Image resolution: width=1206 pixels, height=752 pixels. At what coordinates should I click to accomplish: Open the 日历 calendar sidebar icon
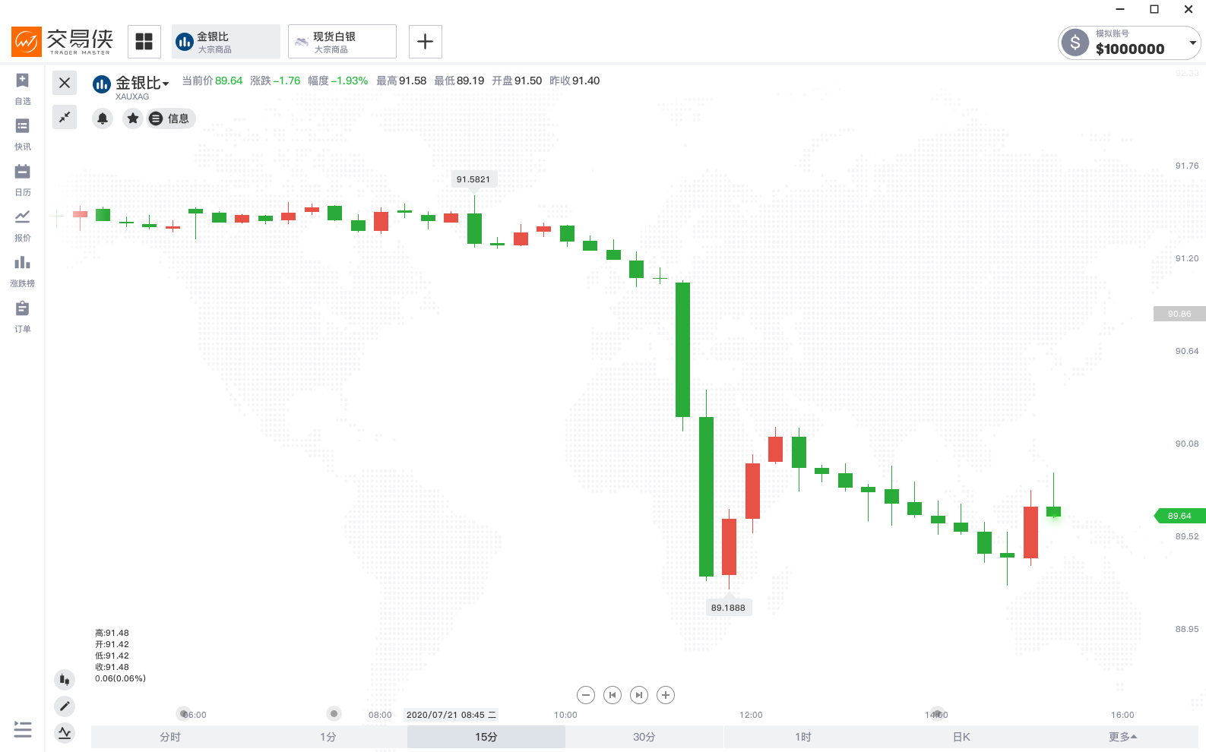click(x=23, y=180)
